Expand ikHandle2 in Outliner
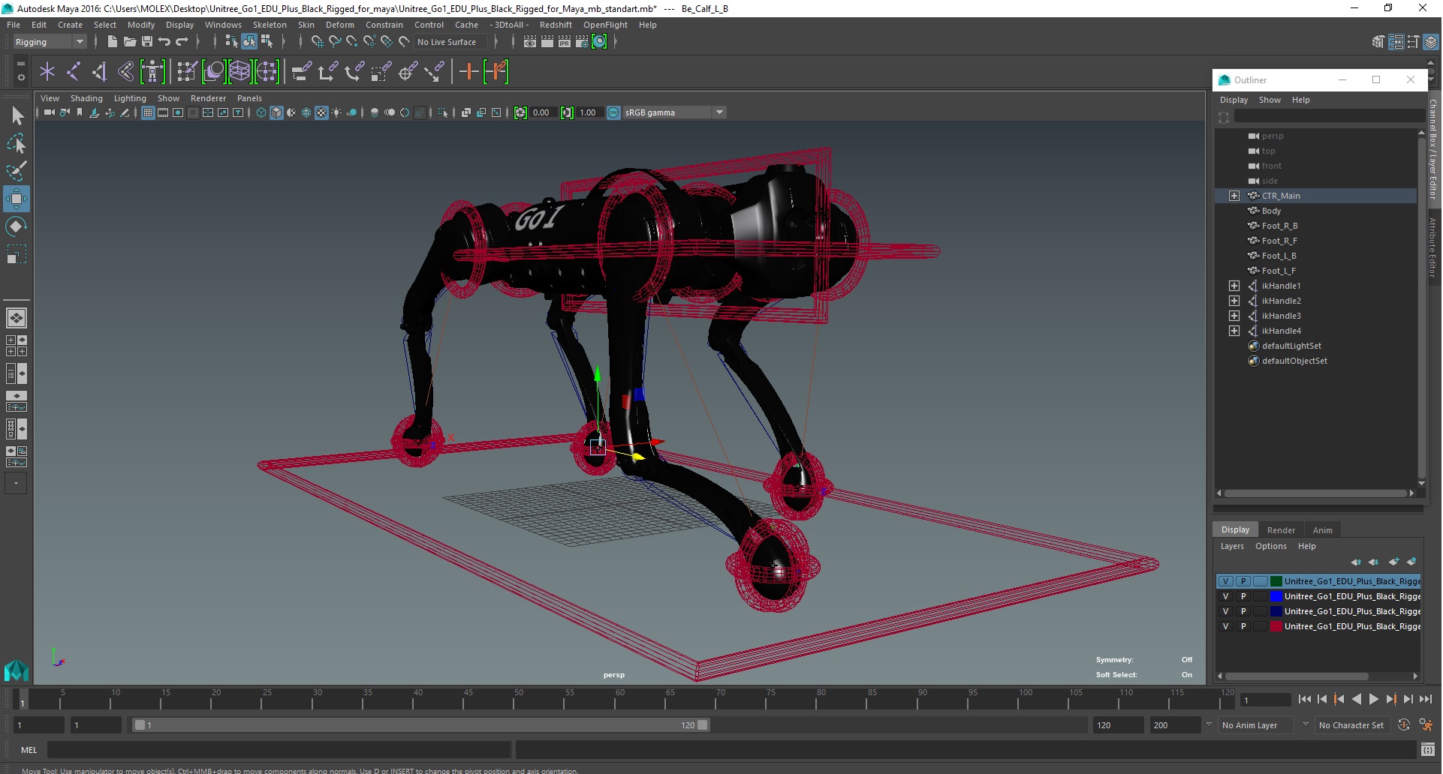 pyautogui.click(x=1234, y=301)
